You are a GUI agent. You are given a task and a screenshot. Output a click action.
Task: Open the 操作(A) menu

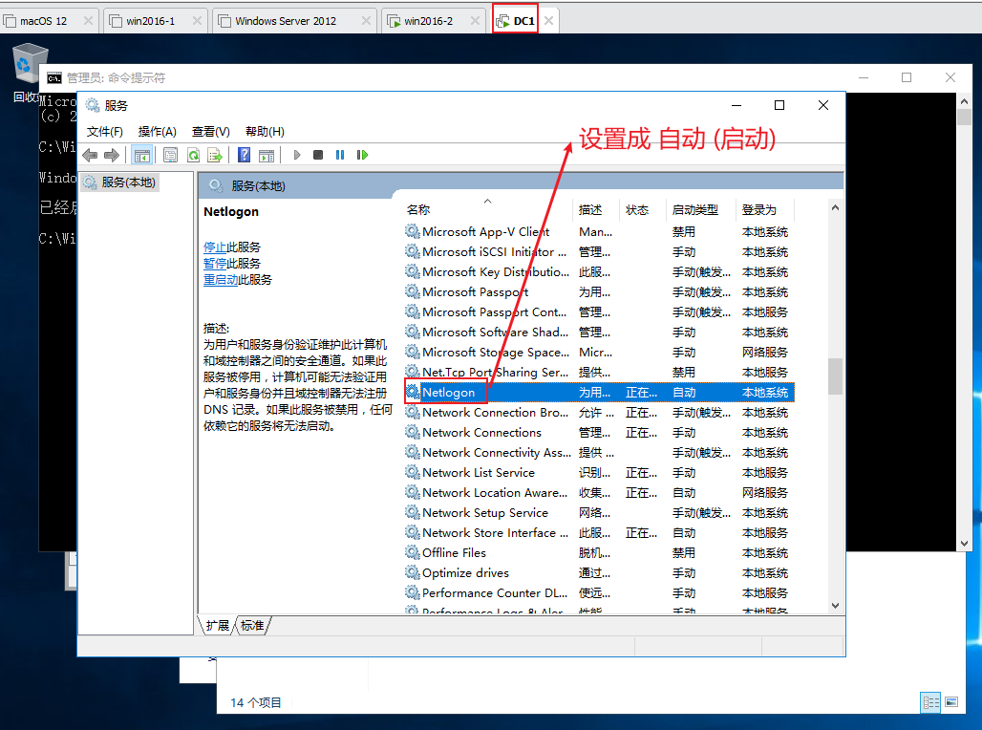point(158,132)
